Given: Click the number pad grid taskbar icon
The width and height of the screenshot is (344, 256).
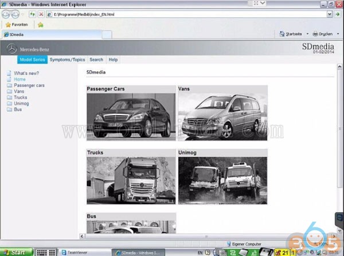Looking at the screenshot, I should 52,253.
